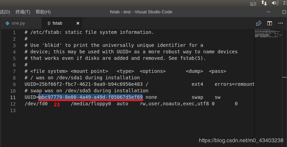This screenshot has width=287, height=147.
Task: Open the system keyboard indicator
Action: [253, 3]
